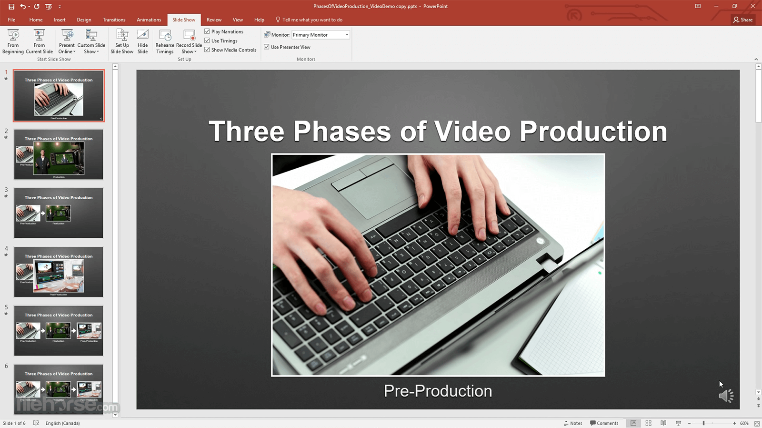Screen dimensions: 762x428
Task: Click 60% zoom level
Action: pyautogui.click(x=744, y=423)
